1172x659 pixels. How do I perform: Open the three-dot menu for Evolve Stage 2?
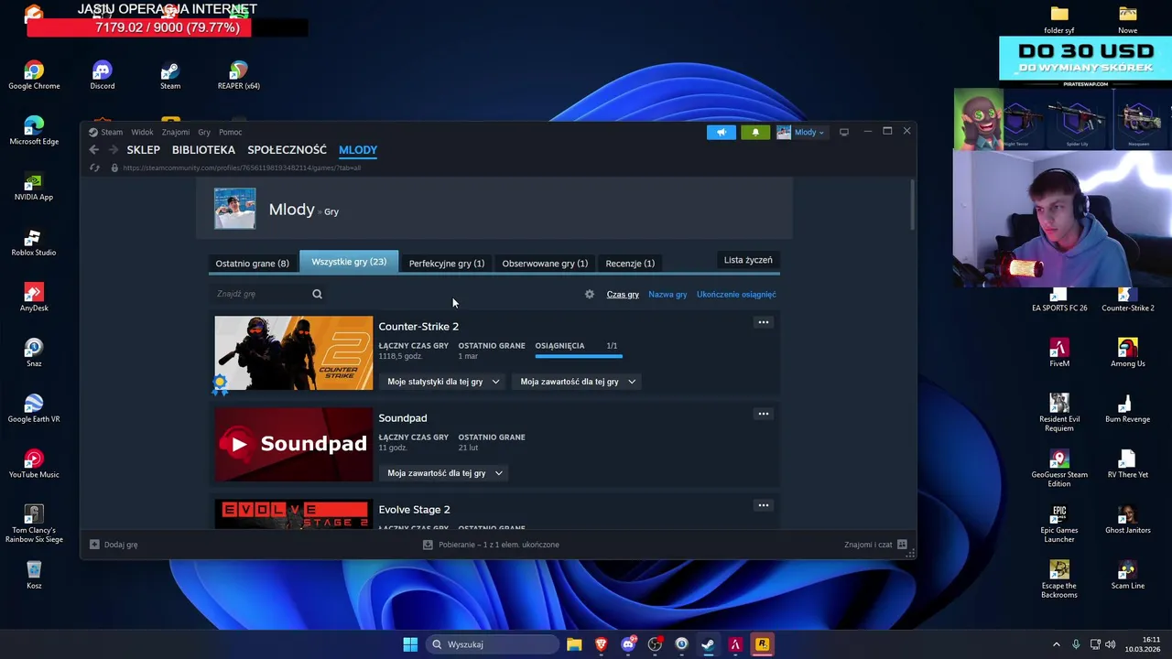pyautogui.click(x=763, y=505)
